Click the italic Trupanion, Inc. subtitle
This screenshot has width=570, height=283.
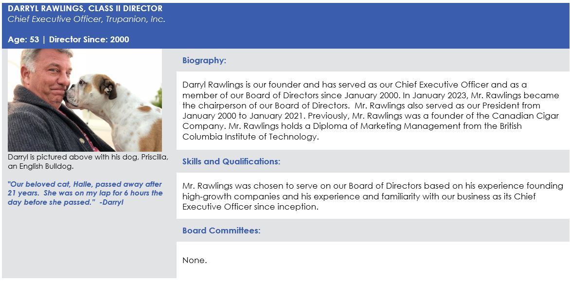87,19
